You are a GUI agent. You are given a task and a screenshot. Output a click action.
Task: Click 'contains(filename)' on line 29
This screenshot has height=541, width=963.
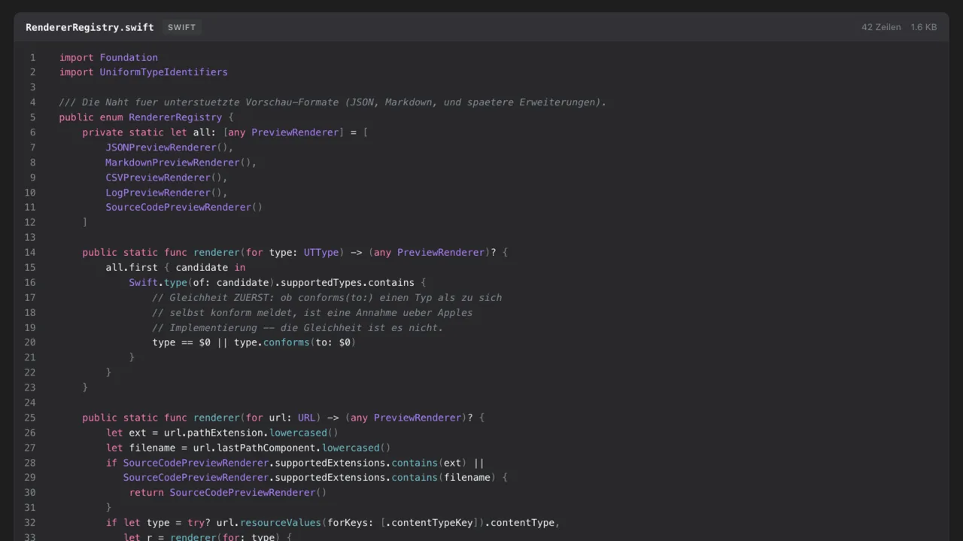(x=444, y=478)
